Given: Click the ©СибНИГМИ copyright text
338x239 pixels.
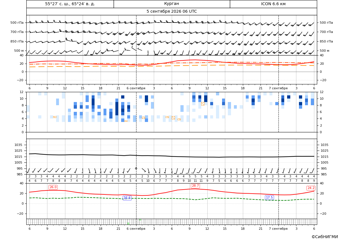Looking at the screenshot, I should click(x=325, y=237).
